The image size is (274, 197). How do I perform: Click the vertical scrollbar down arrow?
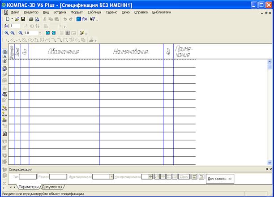point(270,163)
